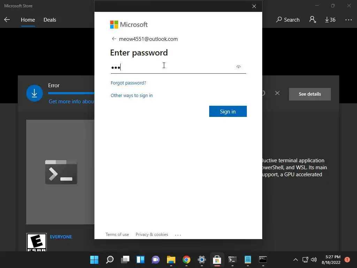
Task: Launch Google Chrome from the taskbar
Action: [x=186, y=260]
